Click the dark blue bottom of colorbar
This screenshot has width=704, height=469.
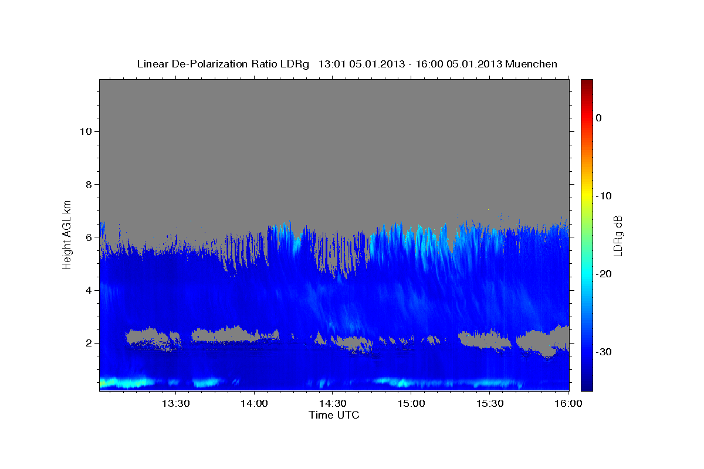pos(587,386)
